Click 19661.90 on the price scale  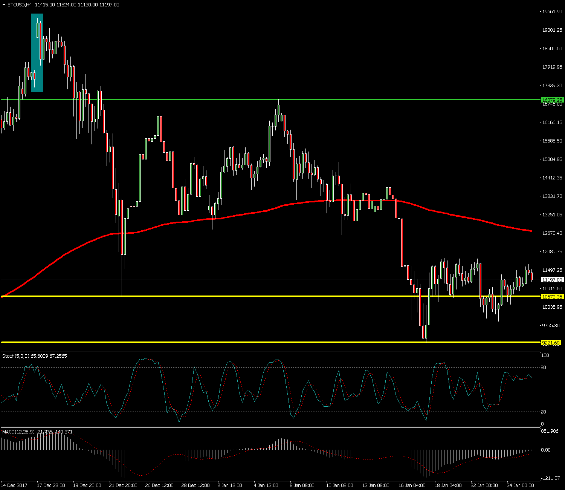pyautogui.click(x=552, y=12)
